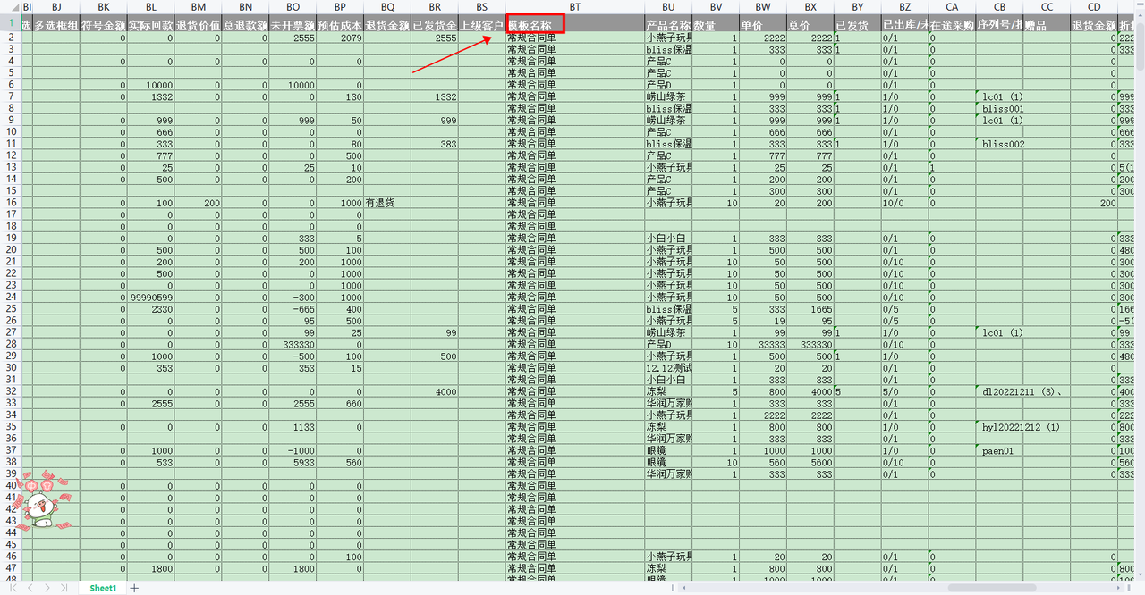Click the paen01 serial number cell
This screenshot has height=595, width=1145.
999,449
